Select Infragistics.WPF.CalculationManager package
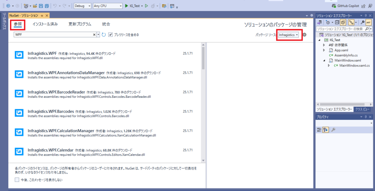The width and height of the screenshot is (375, 191). 105,133
